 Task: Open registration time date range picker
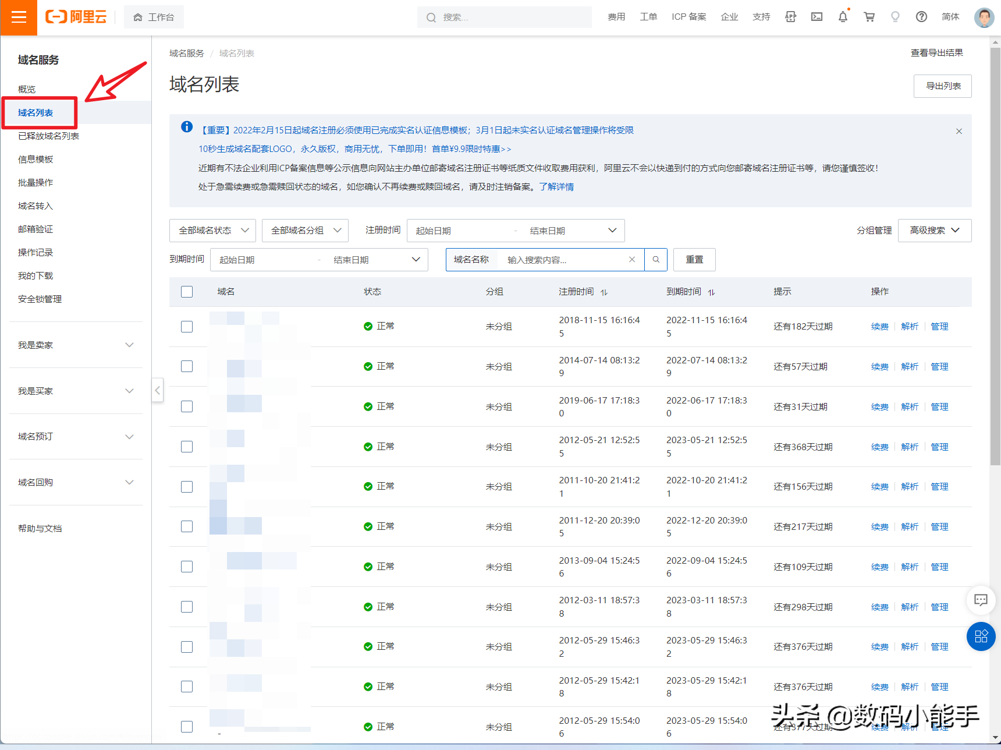point(516,231)
